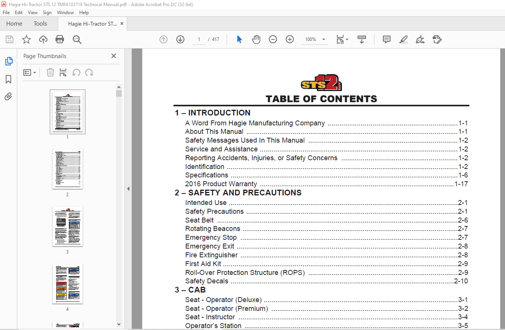Click the Save file icon
Screen dimensions: 505x330
[x=10, y=39]
